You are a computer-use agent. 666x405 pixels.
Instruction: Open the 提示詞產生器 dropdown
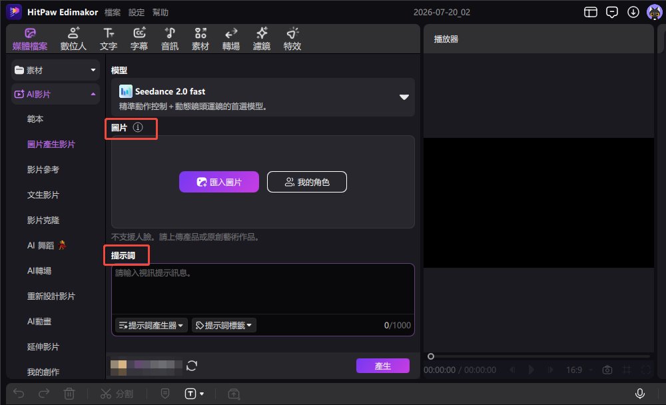click(x=151, y=325)
